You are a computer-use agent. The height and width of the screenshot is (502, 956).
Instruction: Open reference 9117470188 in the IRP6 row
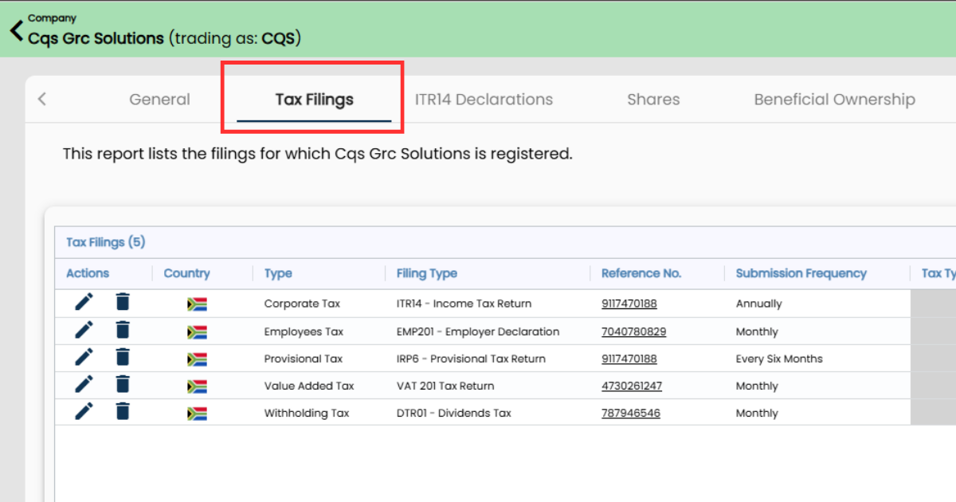point(629,359)
